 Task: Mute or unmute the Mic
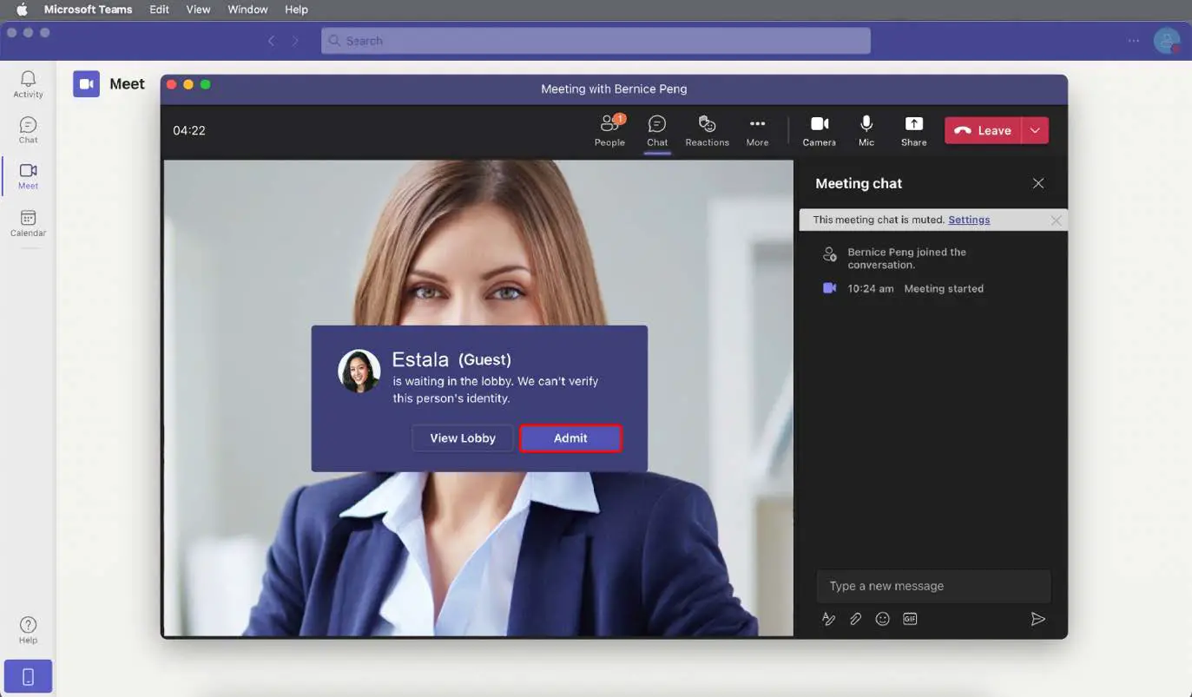(866, 130)
